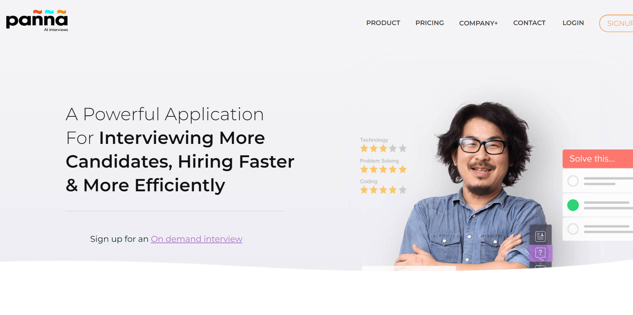Select the third empty radio option
Screen dimensions: 633x315
(x=573, y=229)
